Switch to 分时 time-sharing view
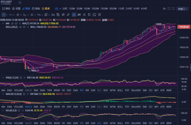The width and height of the screenshot is (191, 125). (65, 9)
